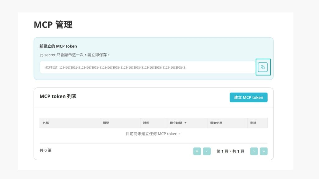
Task: Select the 刪除 column header
Action: pos(253,123)
